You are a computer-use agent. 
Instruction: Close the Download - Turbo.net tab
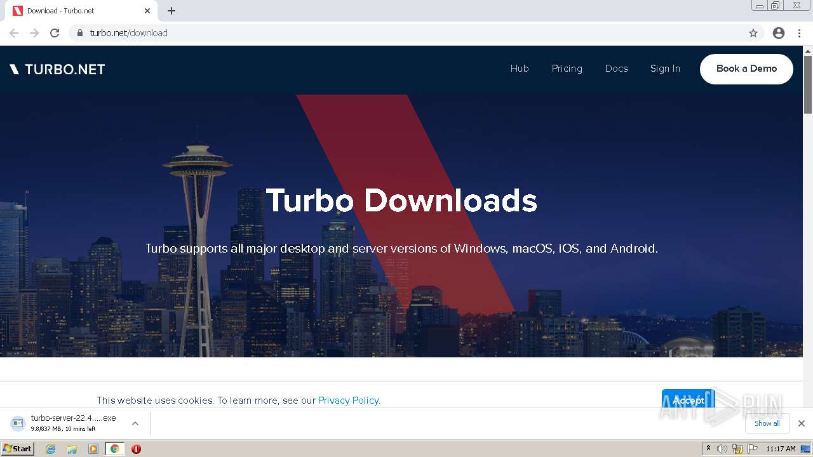(147, 11)
